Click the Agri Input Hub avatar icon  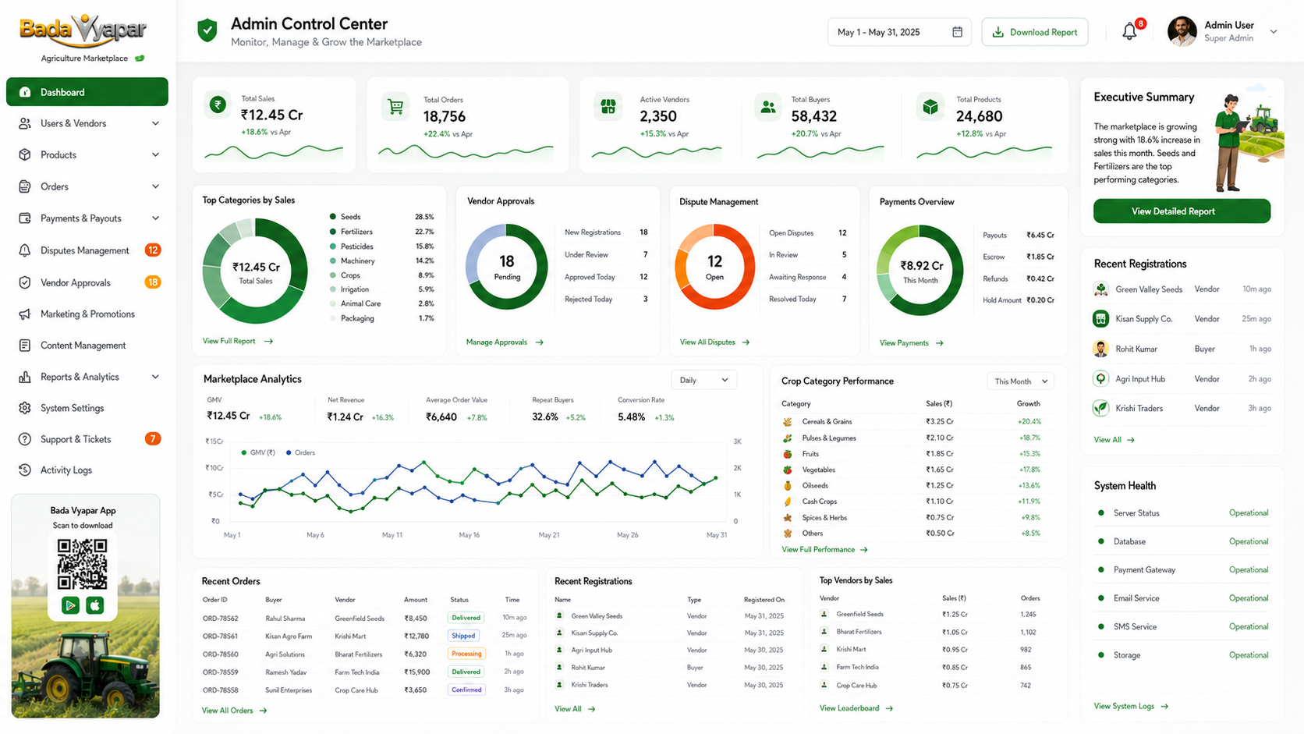(x=1100, y=378)
